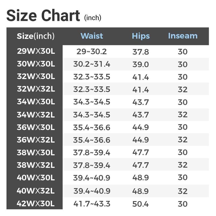
Task: Click the Size(inch) column header
Action: click(36, 36)
